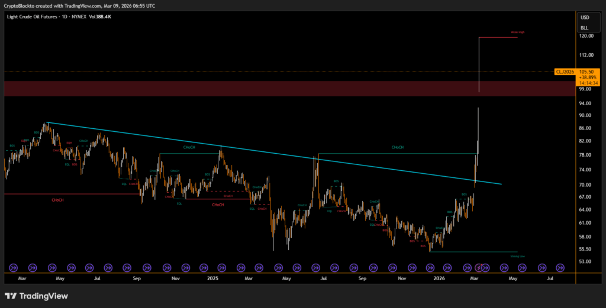Open the BLL unit selector

(585, 27)
